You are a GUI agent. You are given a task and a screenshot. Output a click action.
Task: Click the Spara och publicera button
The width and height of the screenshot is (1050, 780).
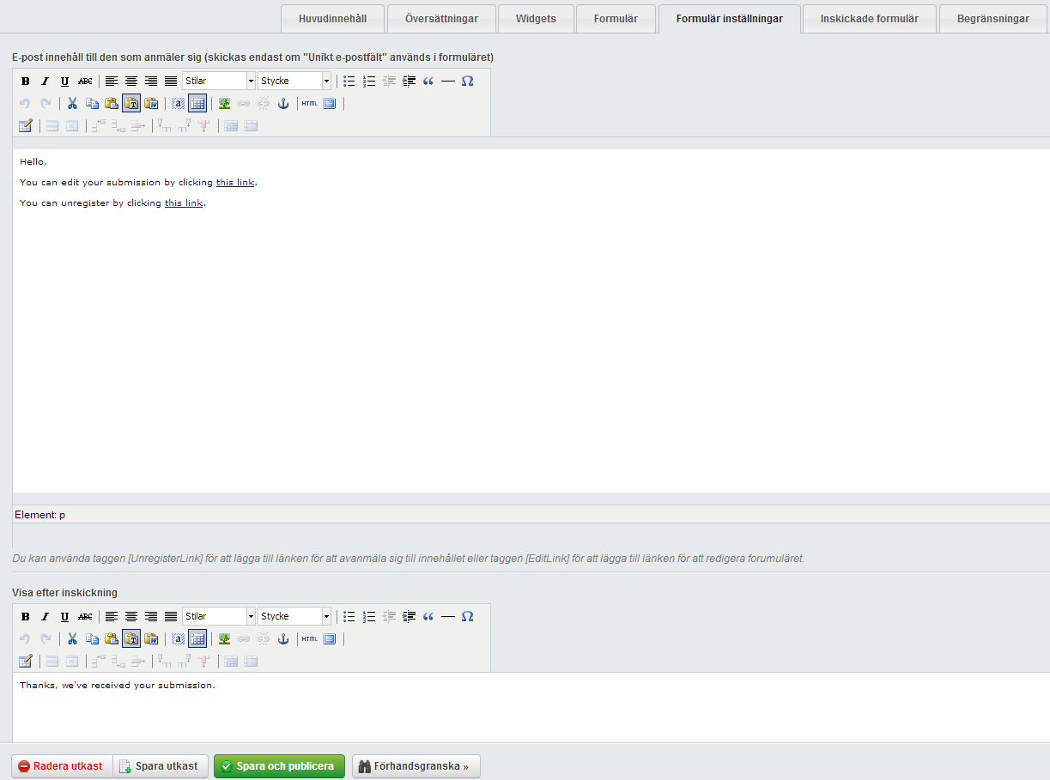pos(279,766)
